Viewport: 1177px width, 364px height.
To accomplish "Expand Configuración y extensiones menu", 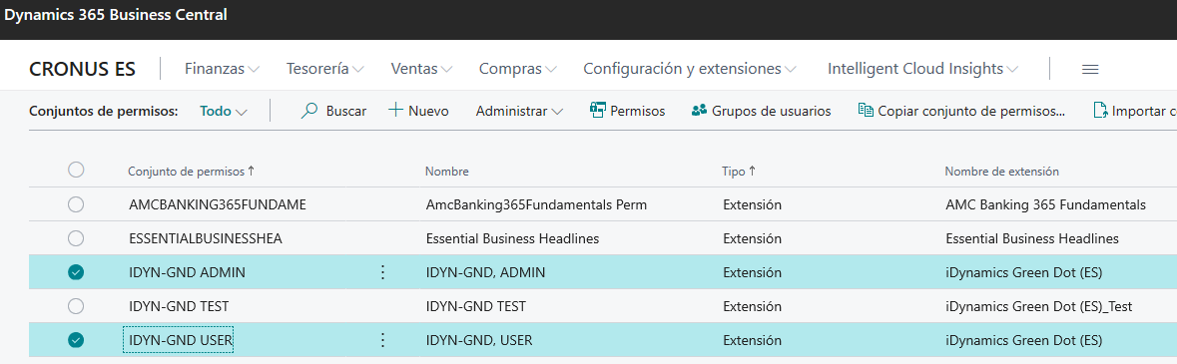I will click(x=690, y=68).
